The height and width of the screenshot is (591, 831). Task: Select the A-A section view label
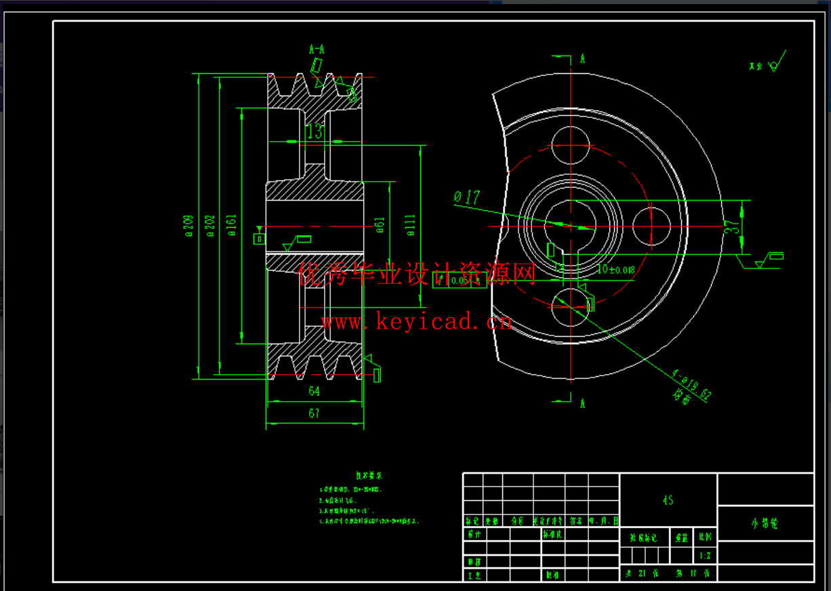(317, 49)
